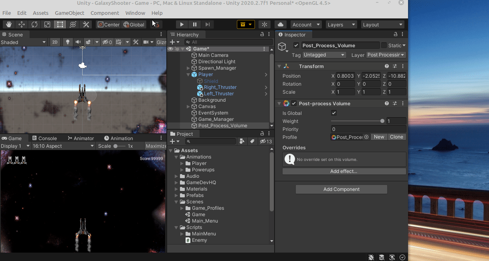489x261 pixels.
Task: Switch to the Animation tab
Action: tap(118, 138)
